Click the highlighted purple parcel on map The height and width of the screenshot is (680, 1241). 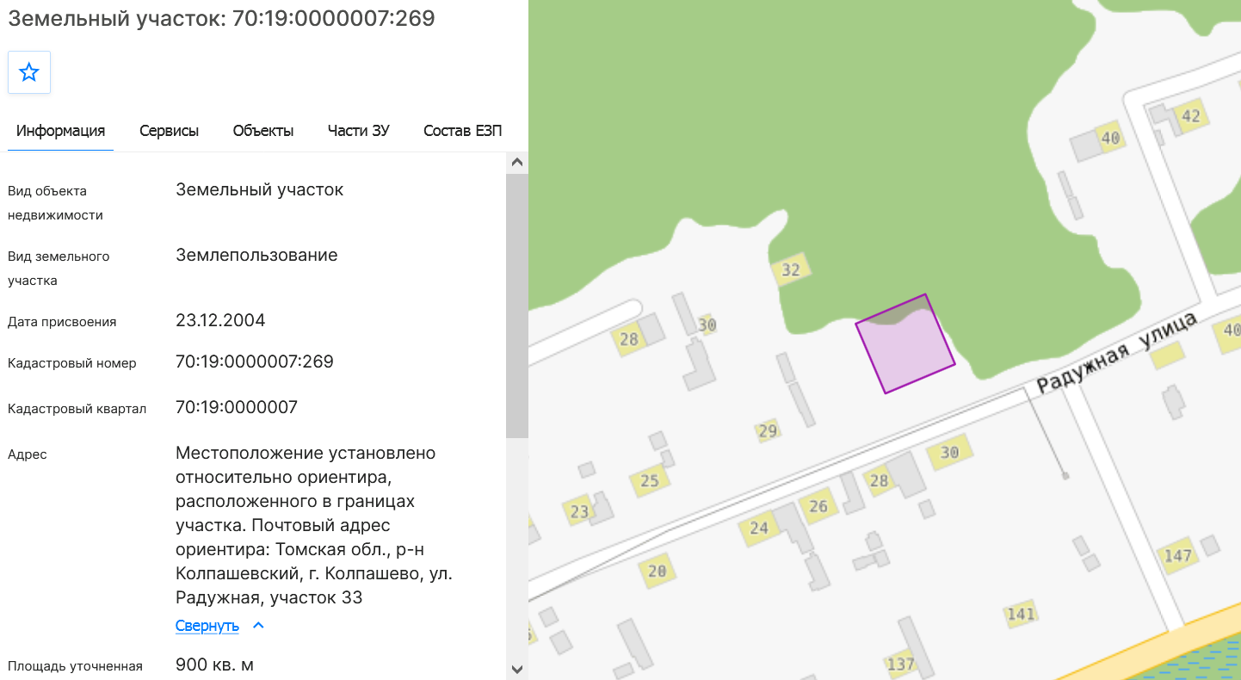pos(905,344)
